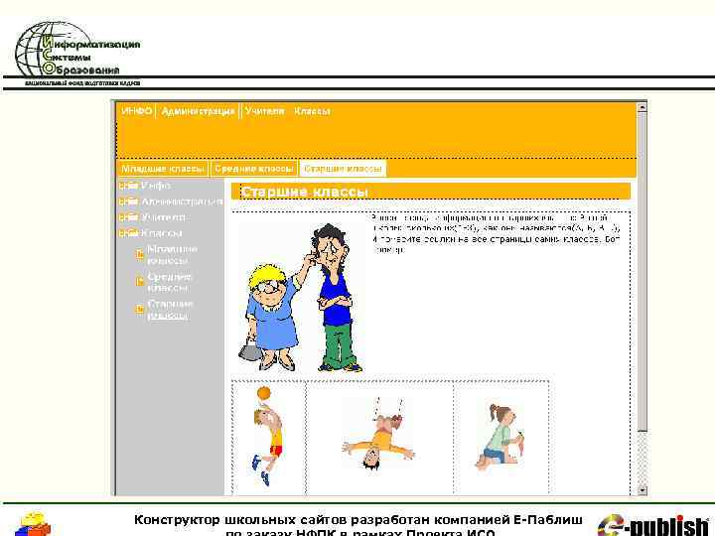The height and width of the screenshot is (536, 715).
Task: Click the E-publish logo
Action: (x=653, y=525)
